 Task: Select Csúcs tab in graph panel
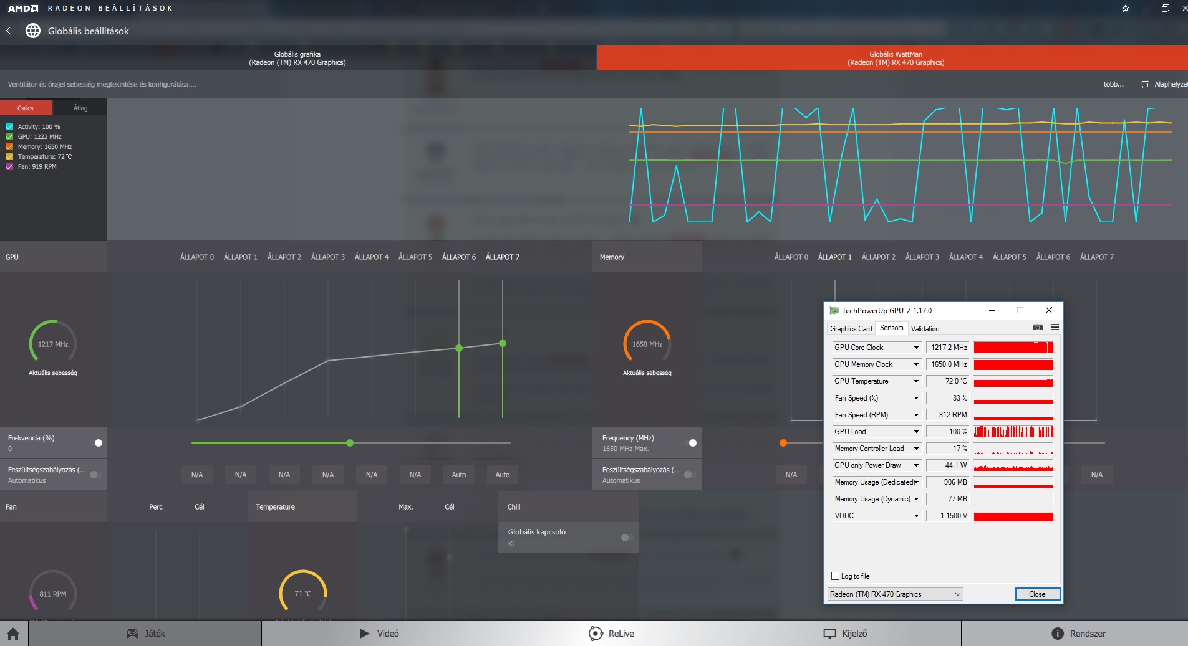(x=26, y=108)
